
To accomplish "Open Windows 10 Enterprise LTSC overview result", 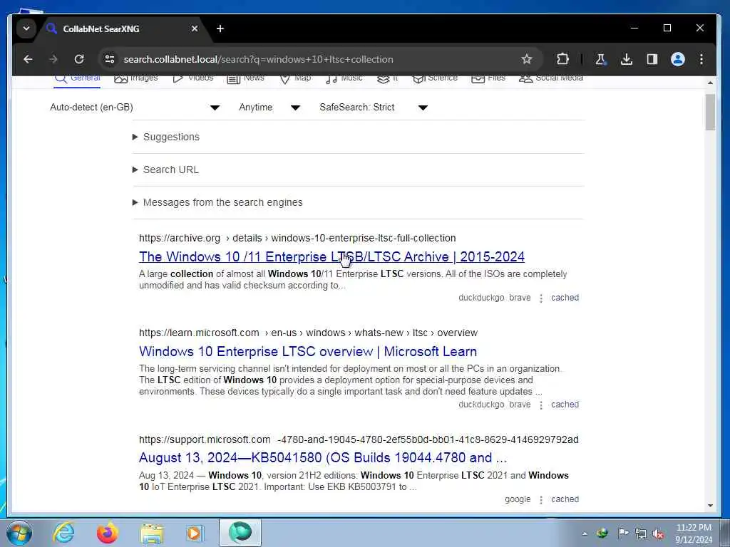I will (x=308, y=352).
